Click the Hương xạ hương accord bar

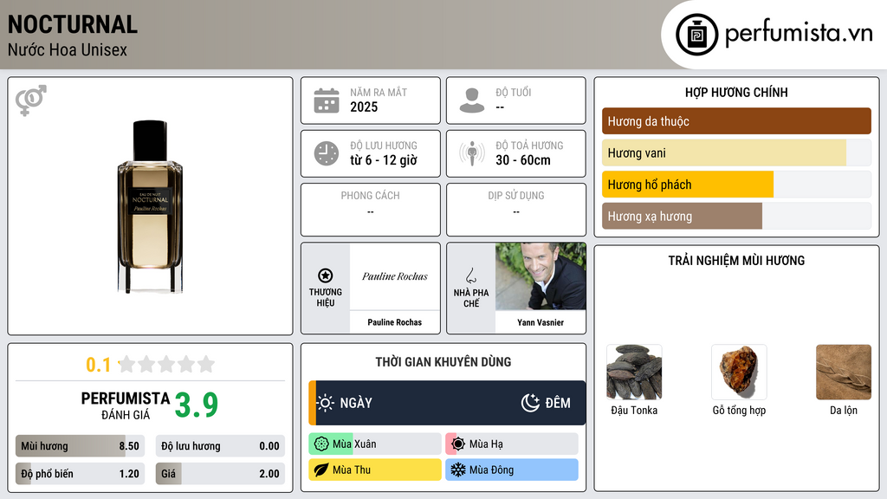coord(736,216)
